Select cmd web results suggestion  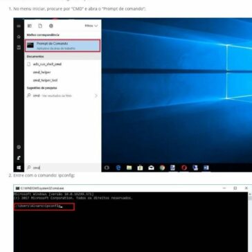(x=53, y=96)
